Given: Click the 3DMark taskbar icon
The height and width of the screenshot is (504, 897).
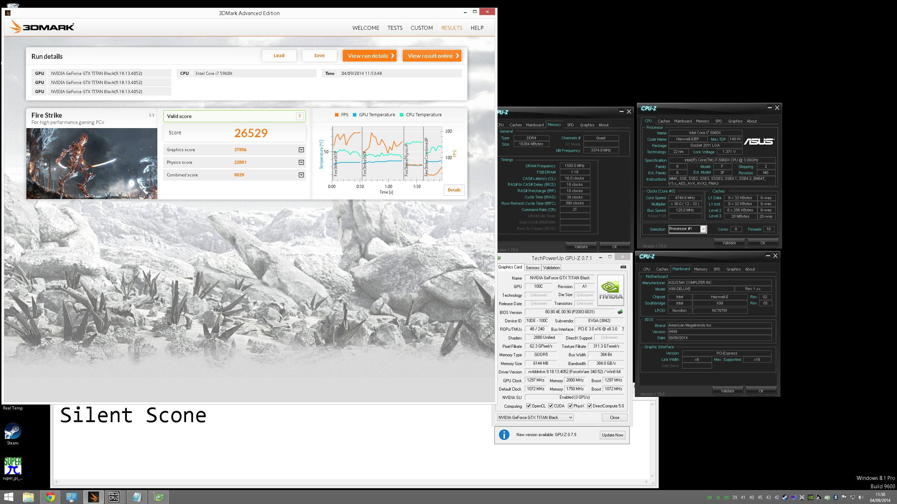Looking at the screenshot, I should pyautogui.click(x=93, y=497).
